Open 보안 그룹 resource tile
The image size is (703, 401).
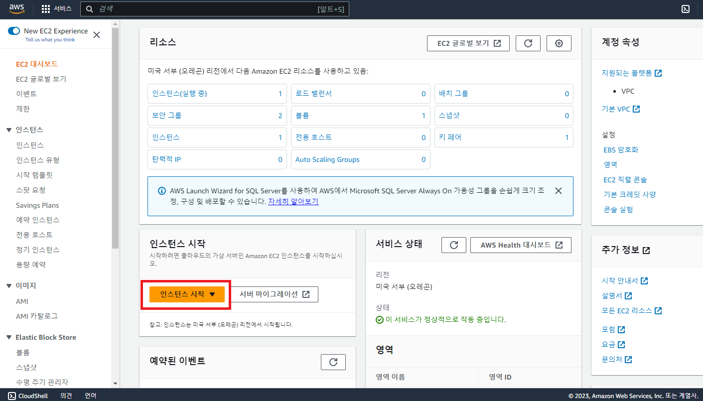point(217,116)
